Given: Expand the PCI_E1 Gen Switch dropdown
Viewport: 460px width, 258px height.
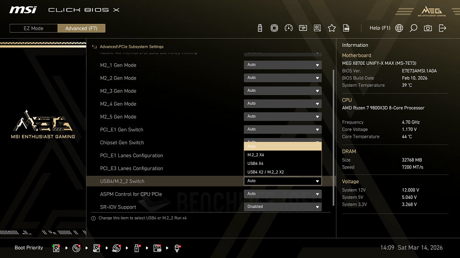Looking at the screenshot, I should (282, 129).
